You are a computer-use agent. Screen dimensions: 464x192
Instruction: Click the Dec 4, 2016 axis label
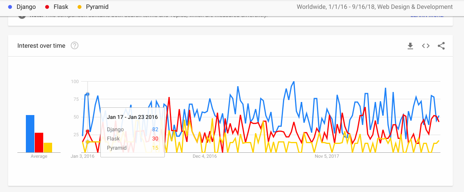(205, 156)
